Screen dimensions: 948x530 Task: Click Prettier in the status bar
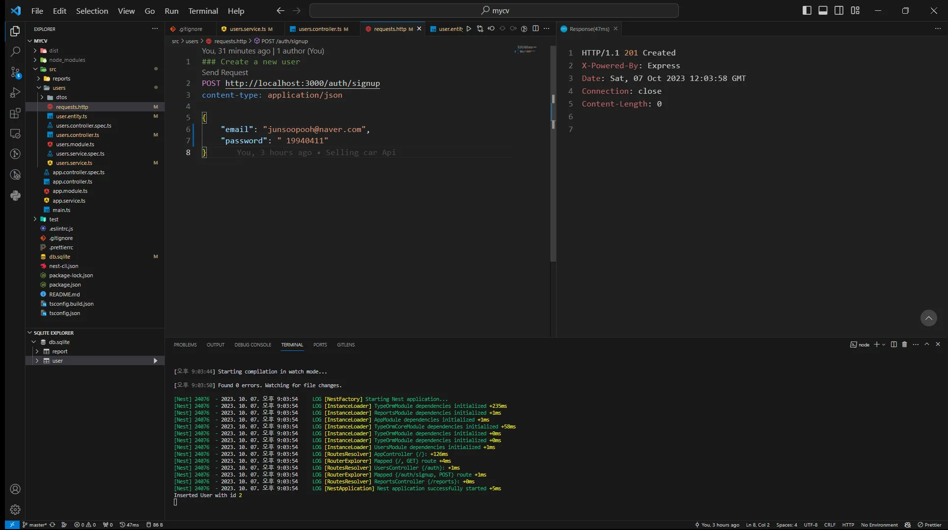(929, 525)
